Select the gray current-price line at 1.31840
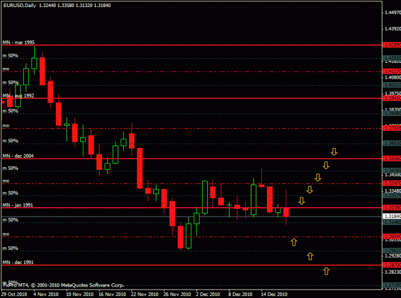 [x=192, y=217]
